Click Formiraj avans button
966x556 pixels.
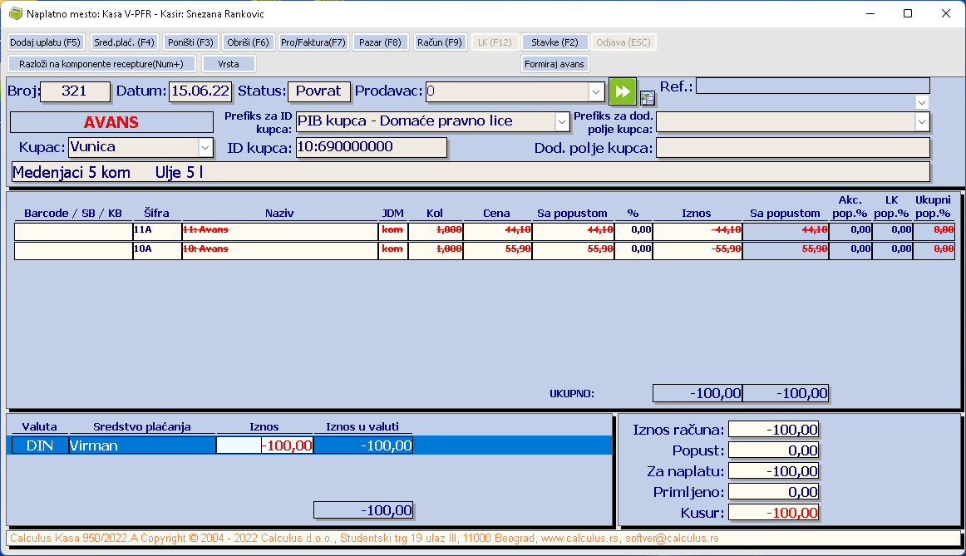coord(554,64)
